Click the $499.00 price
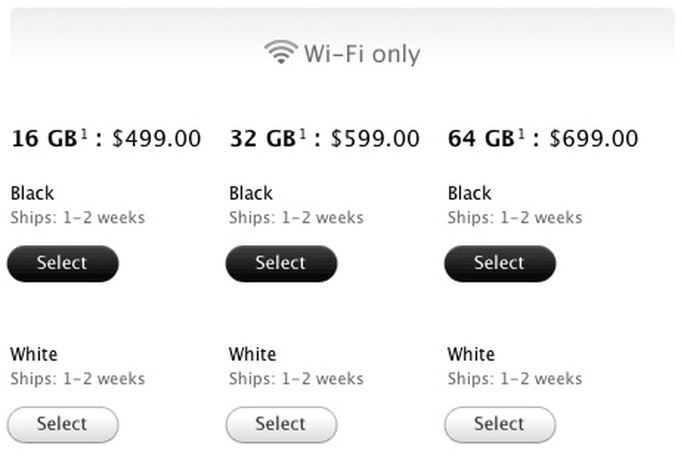The width and height of the screenshot is (684, 473). 156,139
